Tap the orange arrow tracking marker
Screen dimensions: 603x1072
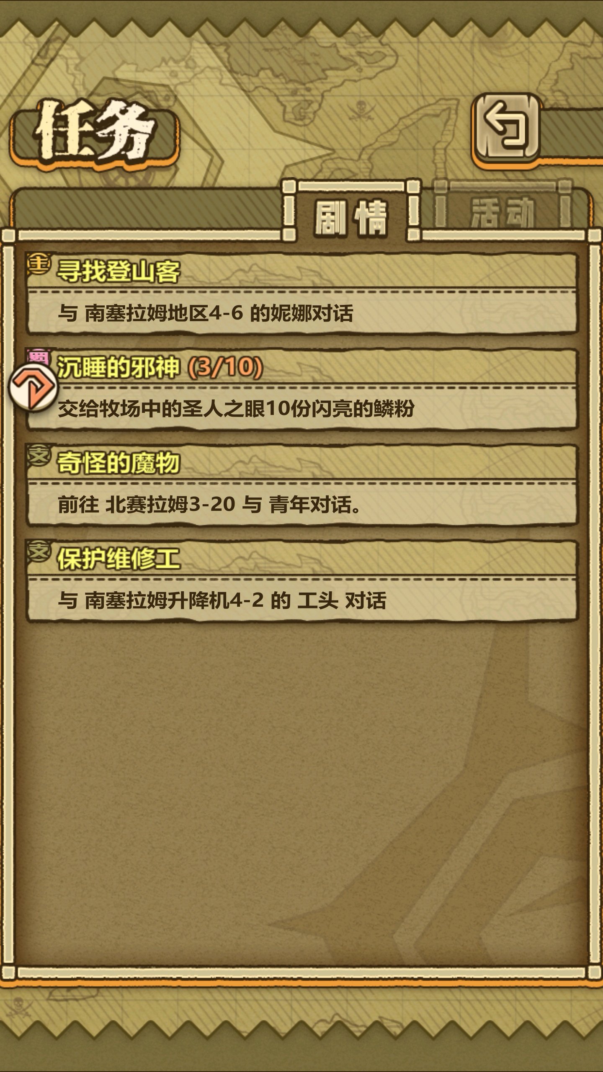click(33, 387)
